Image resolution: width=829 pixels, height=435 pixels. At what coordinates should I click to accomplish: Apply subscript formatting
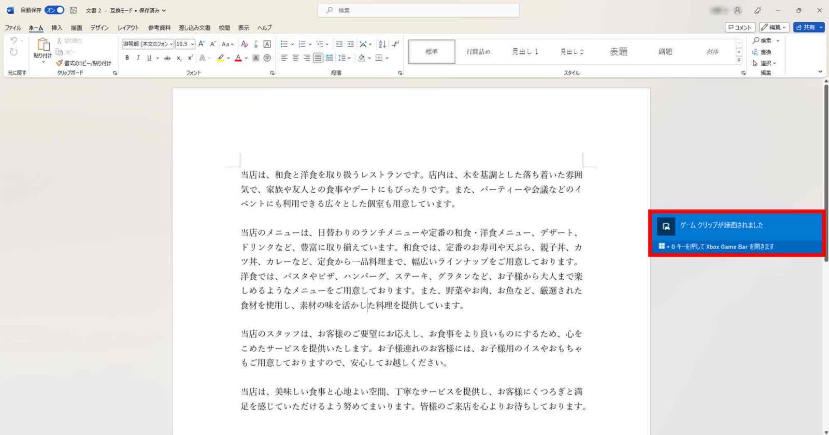[179, 58]
